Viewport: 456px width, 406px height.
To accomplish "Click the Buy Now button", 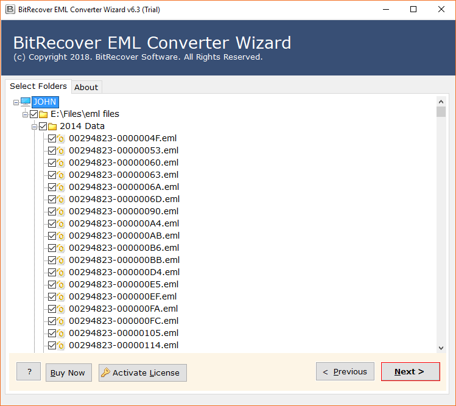I will click(69, 373).
